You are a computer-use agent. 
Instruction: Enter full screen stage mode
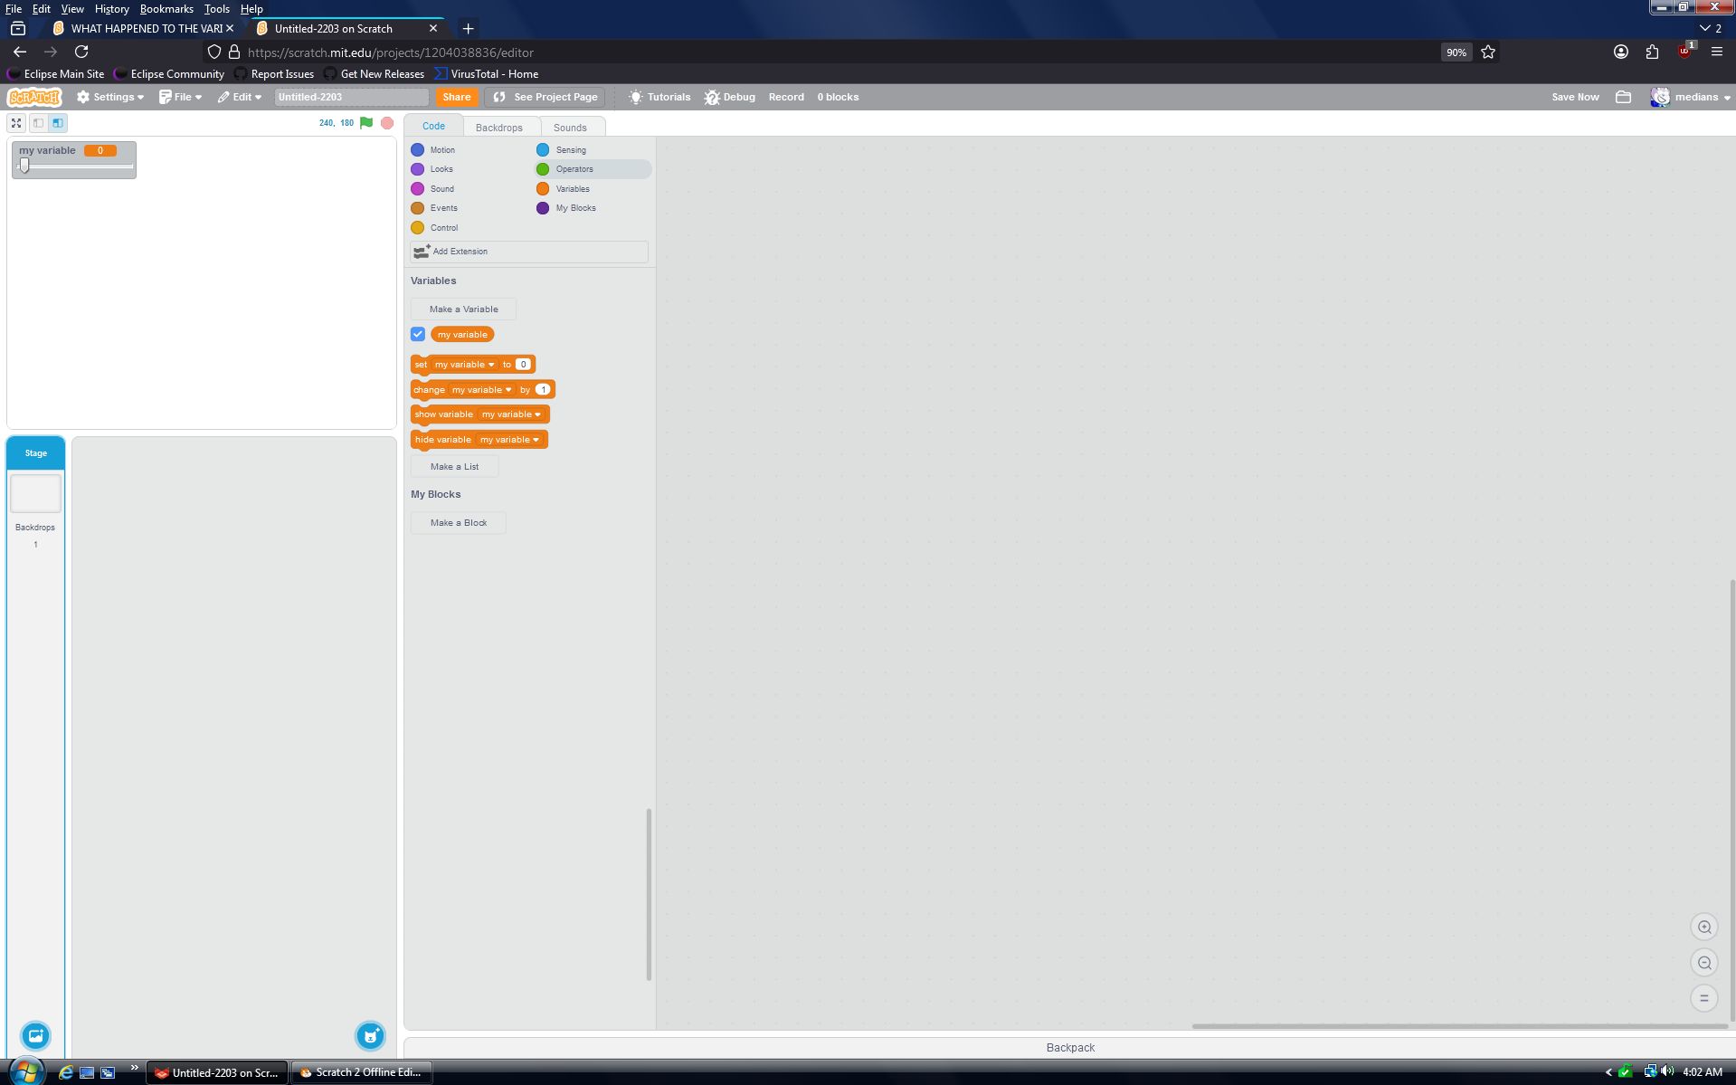(x=16, y=123)
